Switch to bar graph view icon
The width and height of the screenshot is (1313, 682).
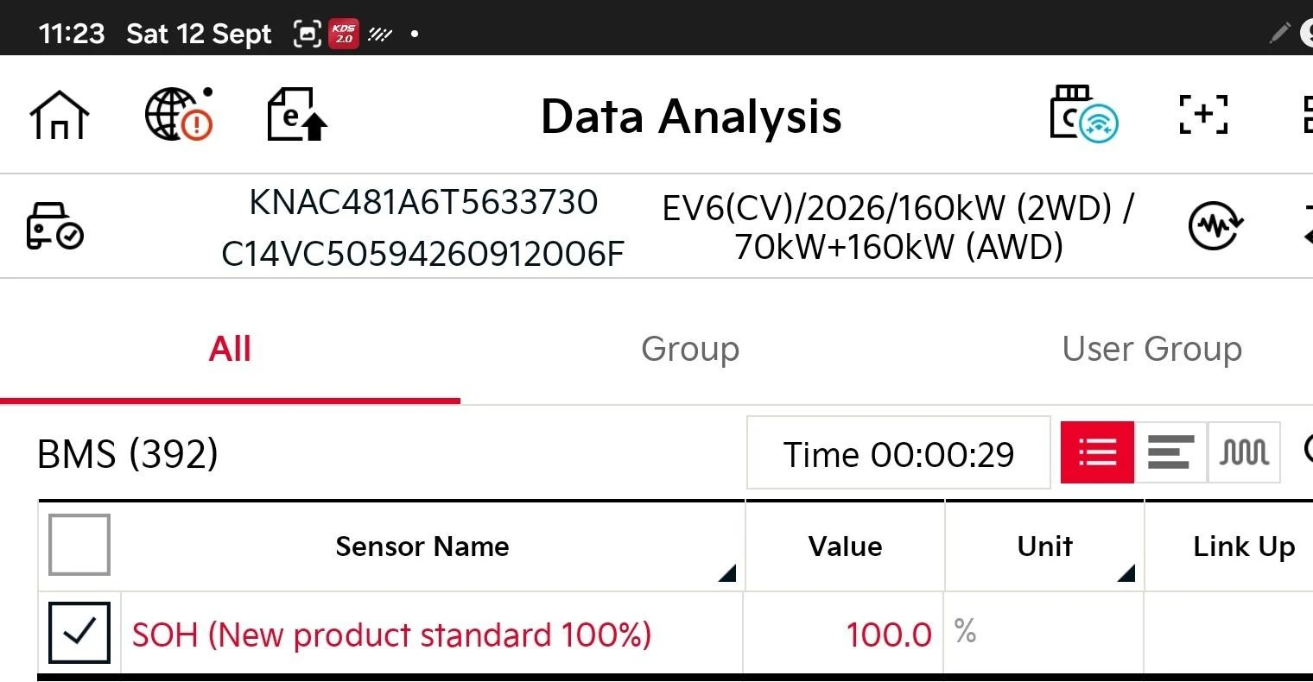(1170, 452)
